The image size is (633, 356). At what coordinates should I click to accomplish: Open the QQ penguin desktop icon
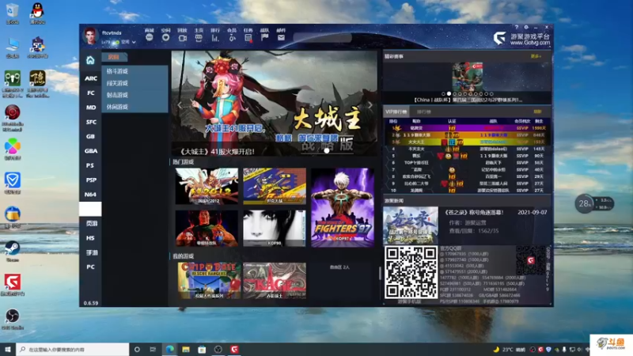[x=37, y=13]
